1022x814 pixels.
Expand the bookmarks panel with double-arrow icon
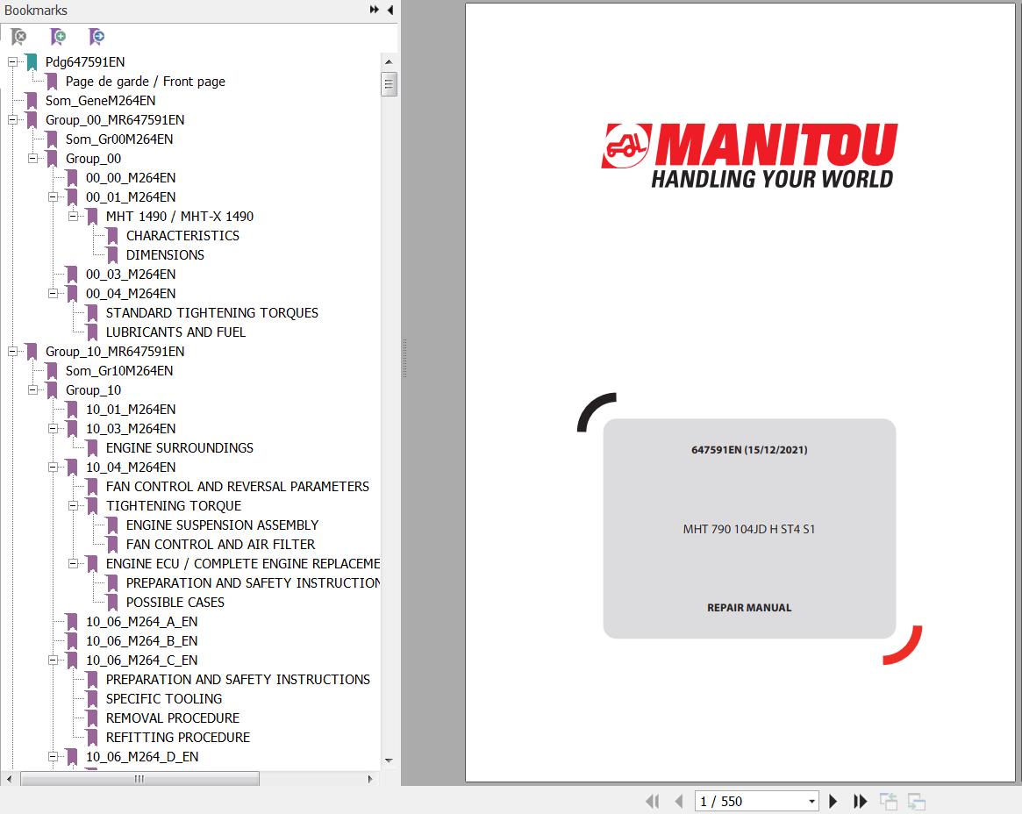click(374, 10)
